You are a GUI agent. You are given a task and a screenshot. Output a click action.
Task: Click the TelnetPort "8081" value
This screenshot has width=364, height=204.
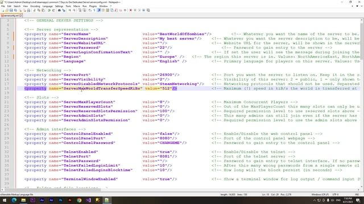(165, 156)
